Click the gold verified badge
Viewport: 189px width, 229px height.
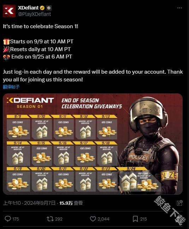coord(42,8)
